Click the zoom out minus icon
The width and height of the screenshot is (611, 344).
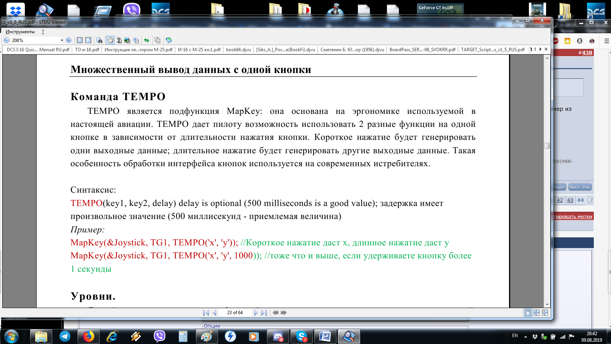coord(6,40)
